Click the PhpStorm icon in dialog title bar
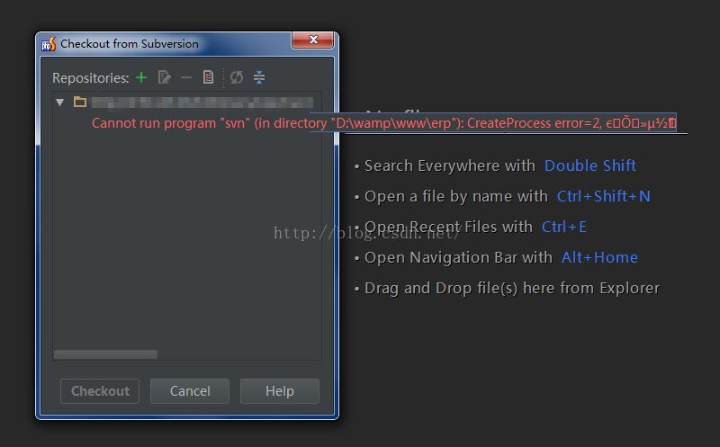The height and width of the screenshot is (447, 720). [49, 44]
